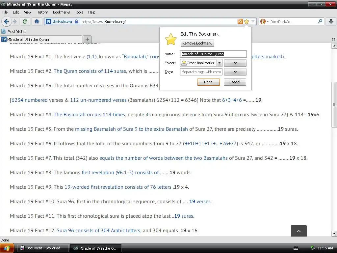Image resolution: width=337 pixels, height=253 pixels.
Task: Open the 6234 numbered link
Action: (29, 100)
